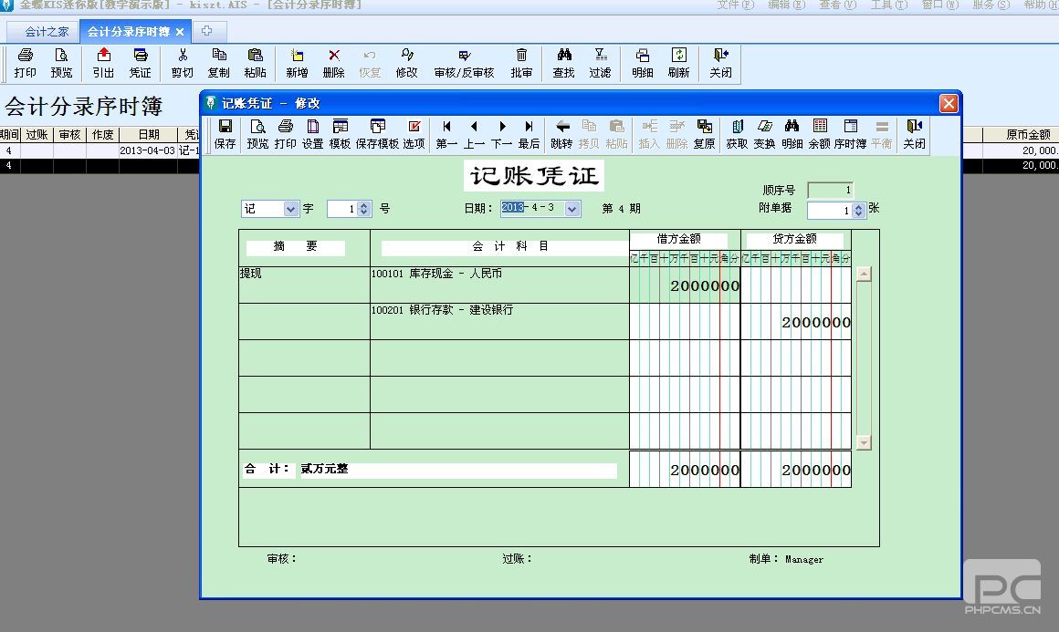1059x632 pixels.
Task: Click 序时簿 in voucher toolbar
Action: [x=850, y=134]
